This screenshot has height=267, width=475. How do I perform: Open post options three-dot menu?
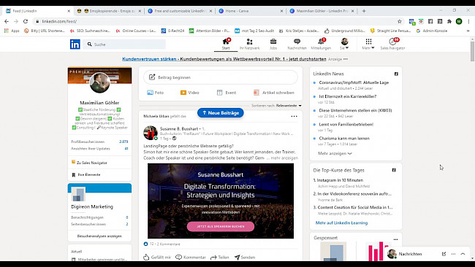[294, 116]
